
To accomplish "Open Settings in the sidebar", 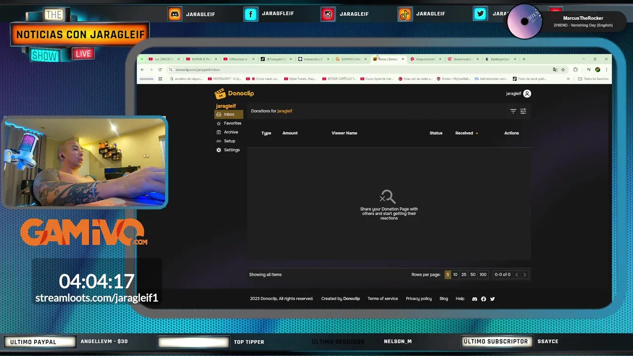I will 228,150.
